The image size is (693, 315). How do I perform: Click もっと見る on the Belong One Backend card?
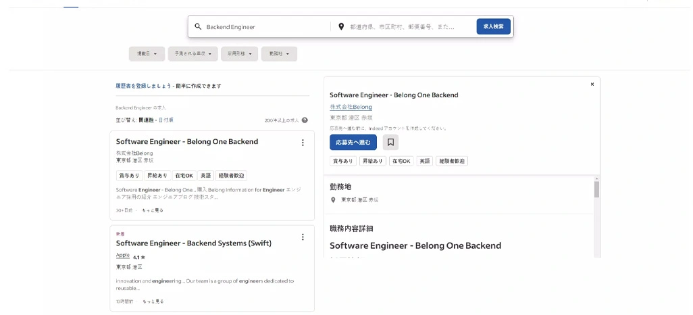[153, 211]
